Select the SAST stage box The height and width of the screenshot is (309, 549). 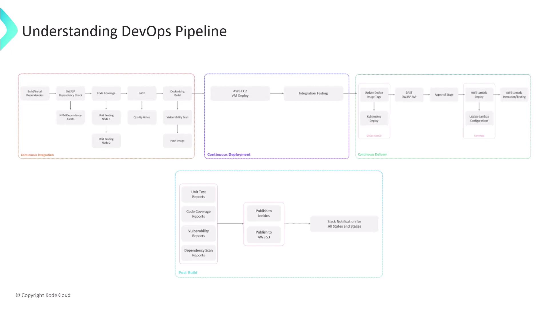(142, 93)
